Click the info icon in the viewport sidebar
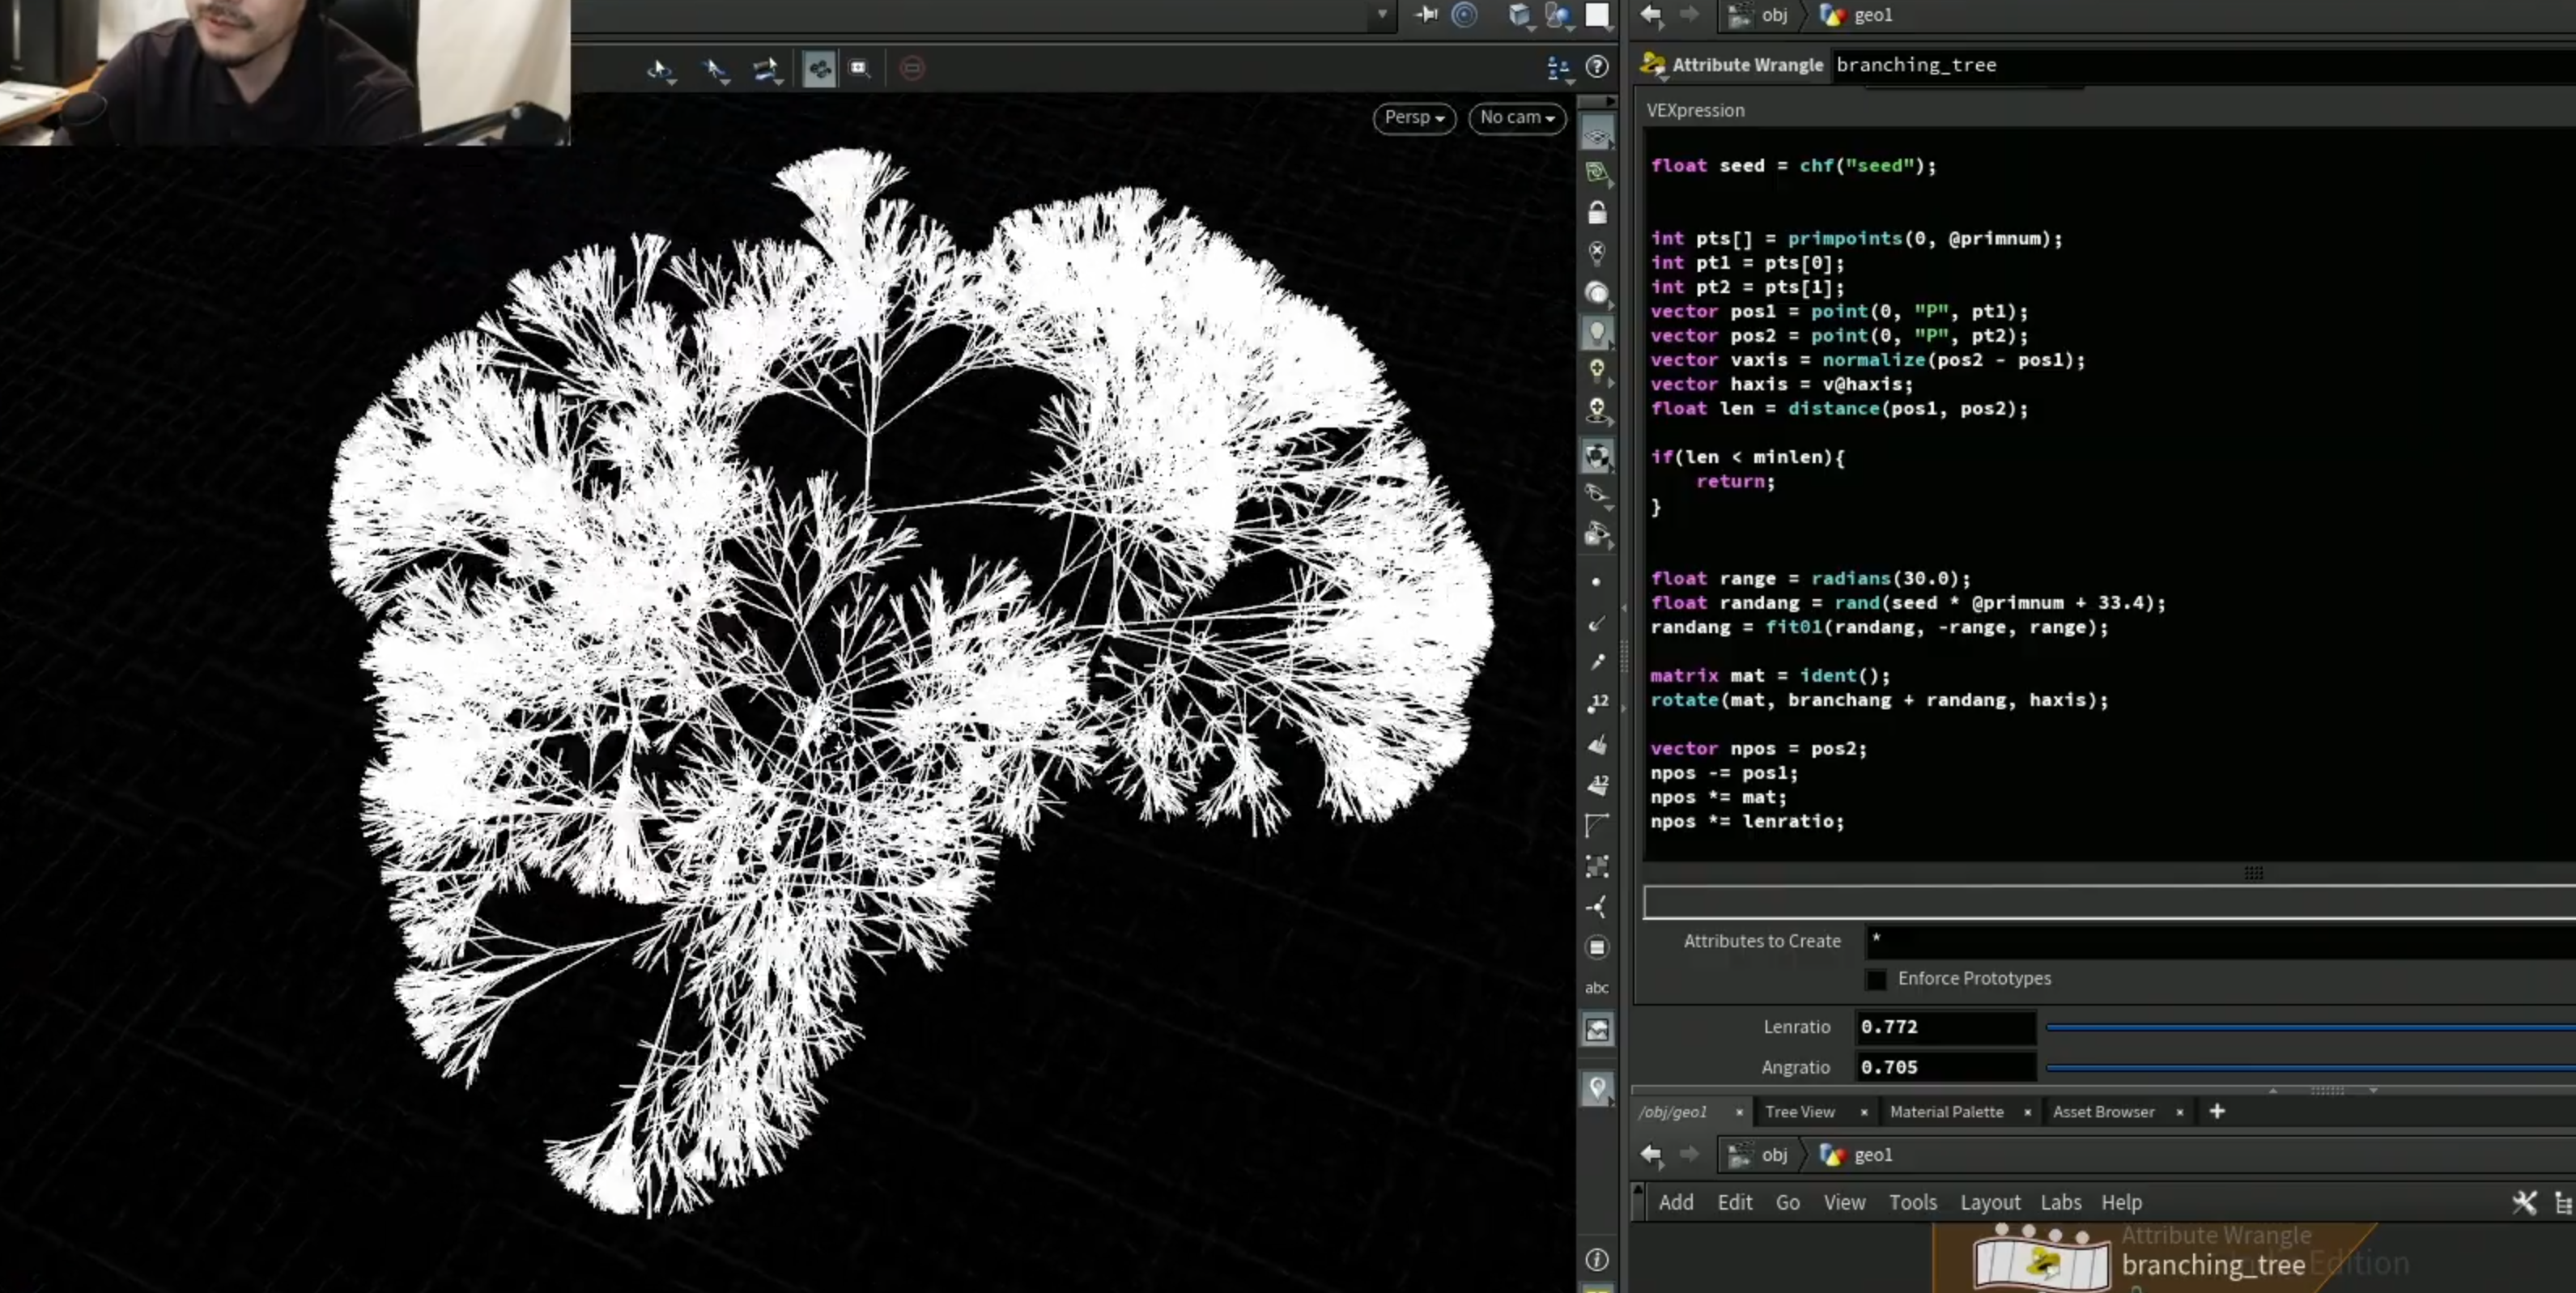Image resolution: width=2576 pixels, height=1293 pixels. pyautogui.click(x=1597, y=1259)
